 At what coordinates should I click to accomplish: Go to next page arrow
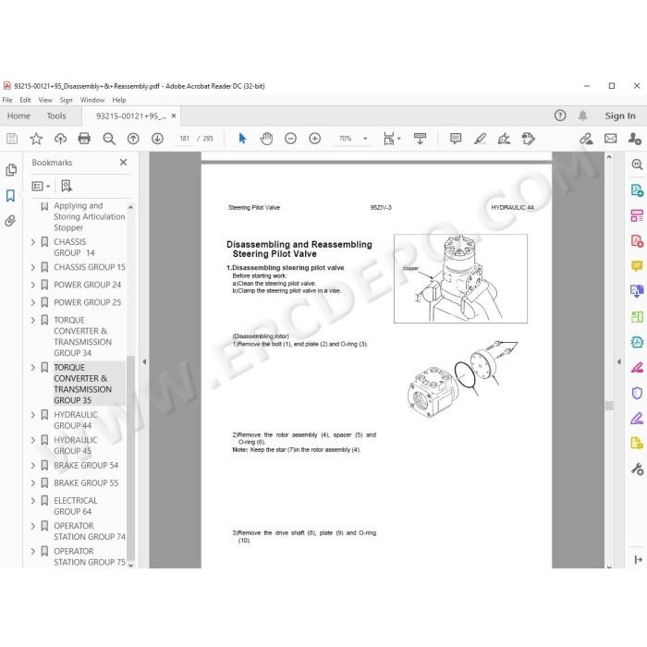click(157, 139)
